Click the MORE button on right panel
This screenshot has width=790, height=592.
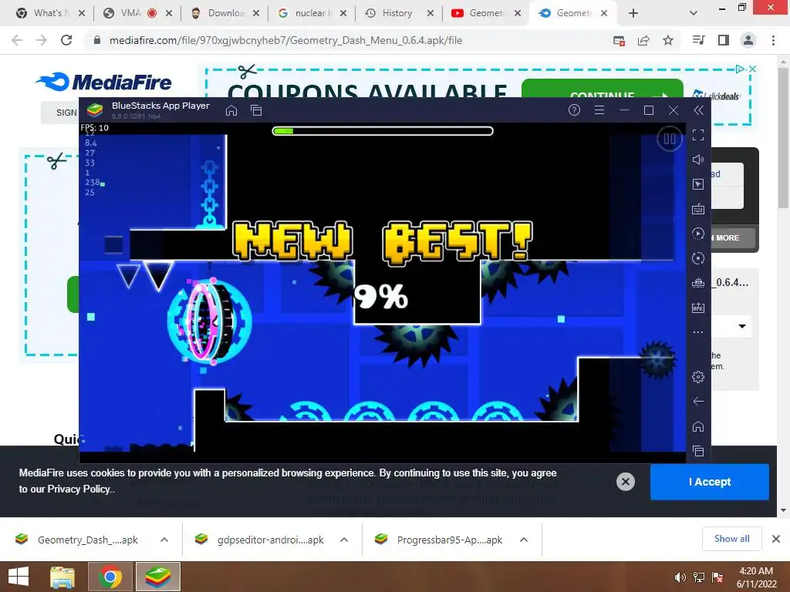pyautogui.click(x=733, y=237)
